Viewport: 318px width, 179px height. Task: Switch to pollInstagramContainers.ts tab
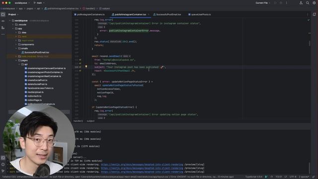click(x=89, y=14)
